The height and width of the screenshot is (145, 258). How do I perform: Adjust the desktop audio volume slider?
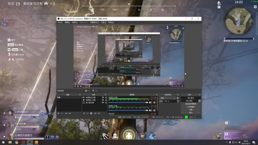pyautogui.click(x=128, y=102)
